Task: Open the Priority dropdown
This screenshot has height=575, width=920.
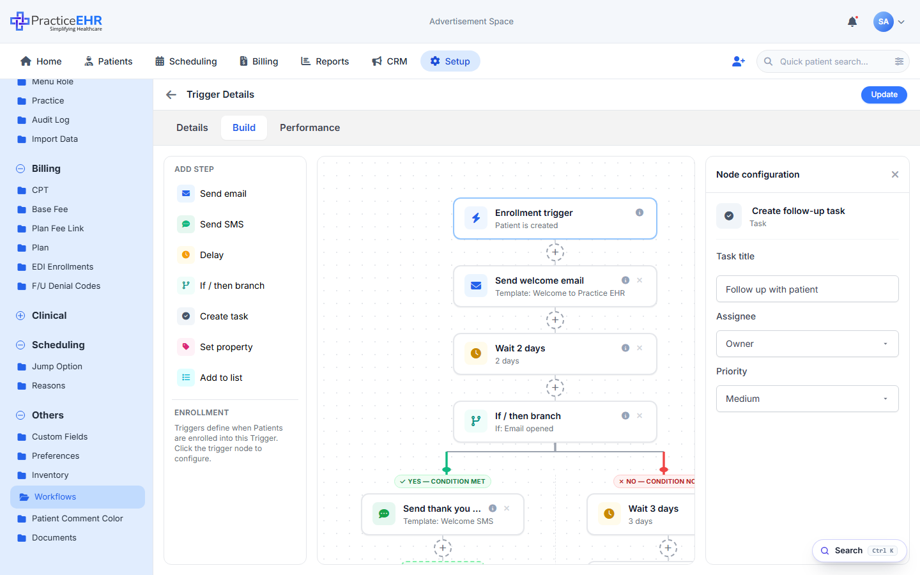Action: click(x=808, y=399)
